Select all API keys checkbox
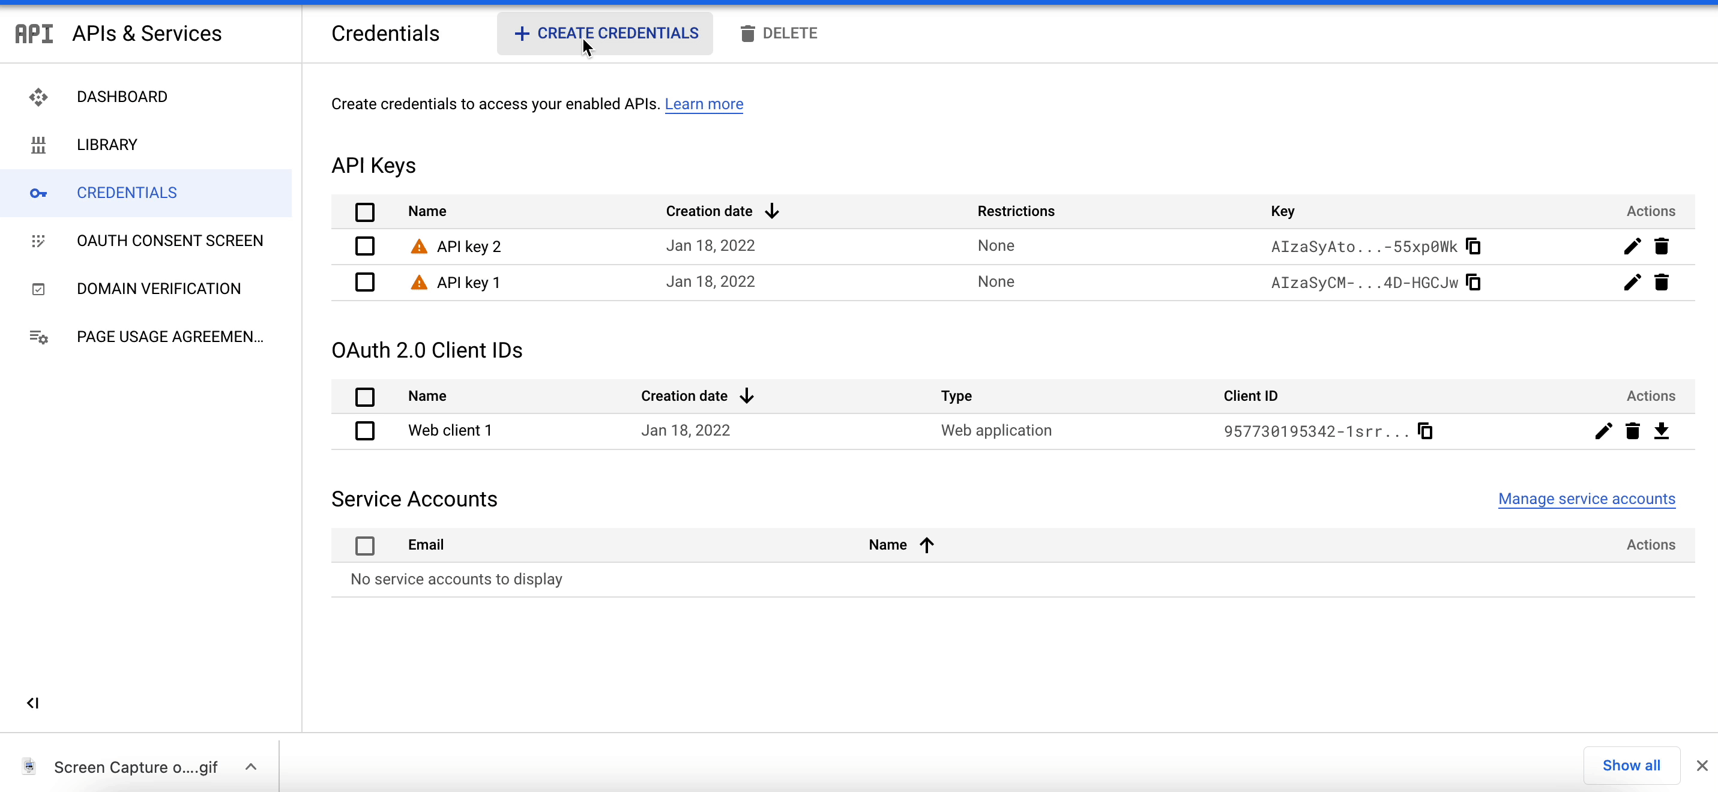The width and height of the screenshot is (1718, 792). (x=365, y=212)
